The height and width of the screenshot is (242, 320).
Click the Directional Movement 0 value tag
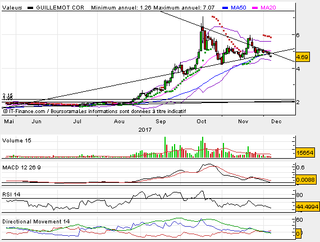coord(298,234)
